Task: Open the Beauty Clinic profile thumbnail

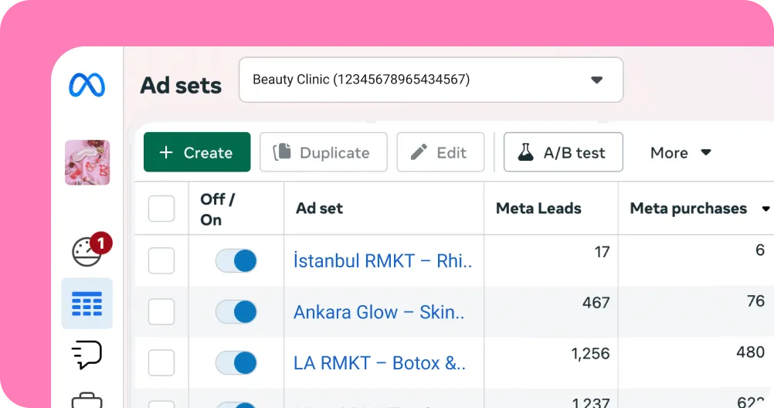Action: click(87, 162)
